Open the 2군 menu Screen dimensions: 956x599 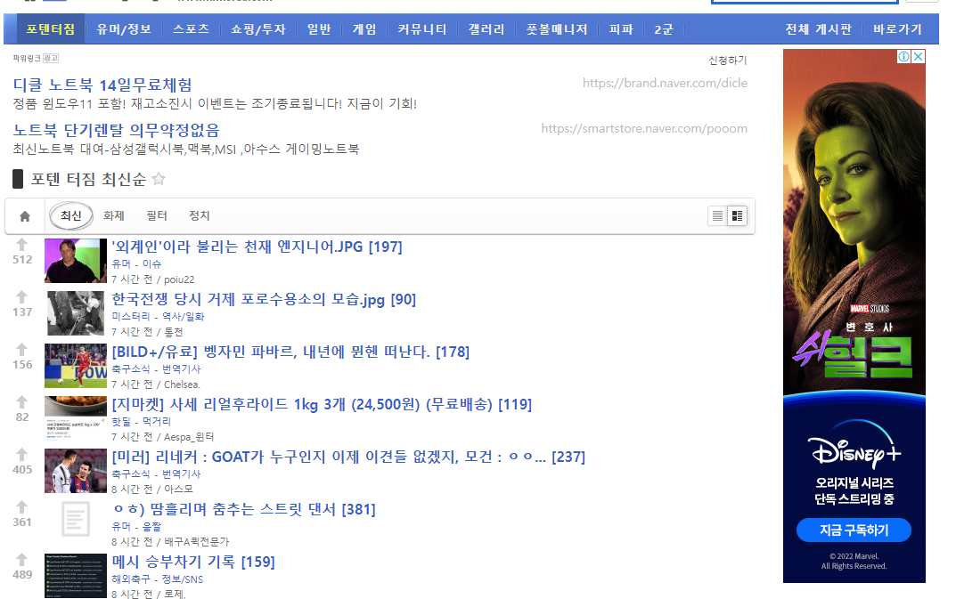(664, 29)
